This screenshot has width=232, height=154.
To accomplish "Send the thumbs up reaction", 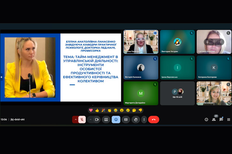I will tap(97, 110).
